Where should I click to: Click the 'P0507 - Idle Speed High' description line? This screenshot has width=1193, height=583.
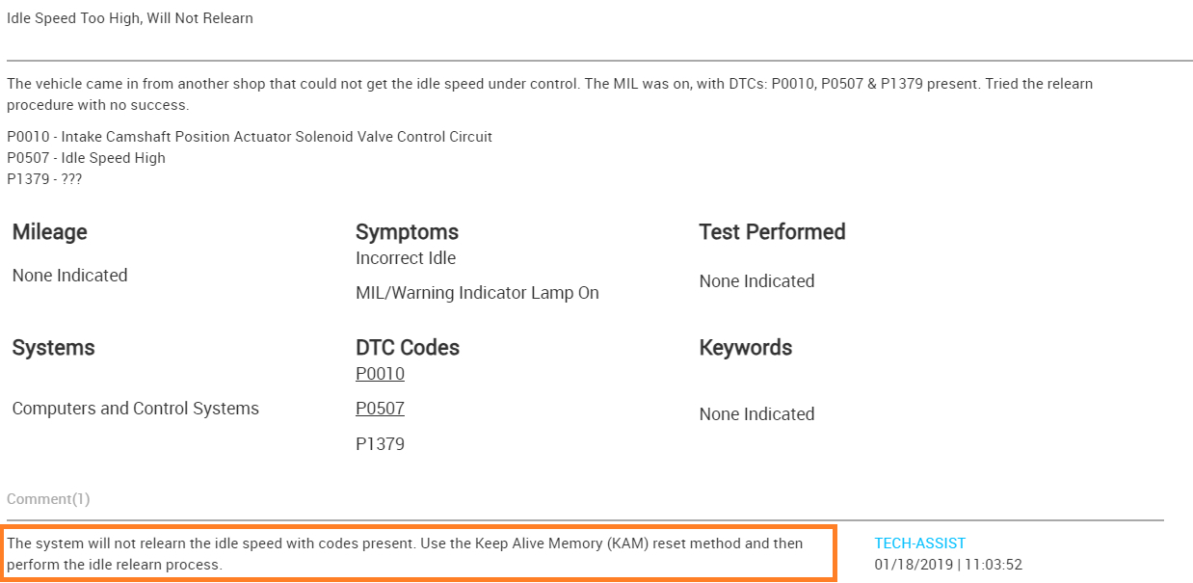point(86,158)
